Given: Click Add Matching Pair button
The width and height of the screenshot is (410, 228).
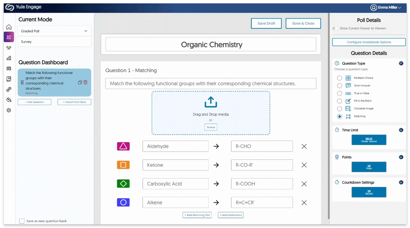Looking at the screenshot, I should (x=197, y=215).
